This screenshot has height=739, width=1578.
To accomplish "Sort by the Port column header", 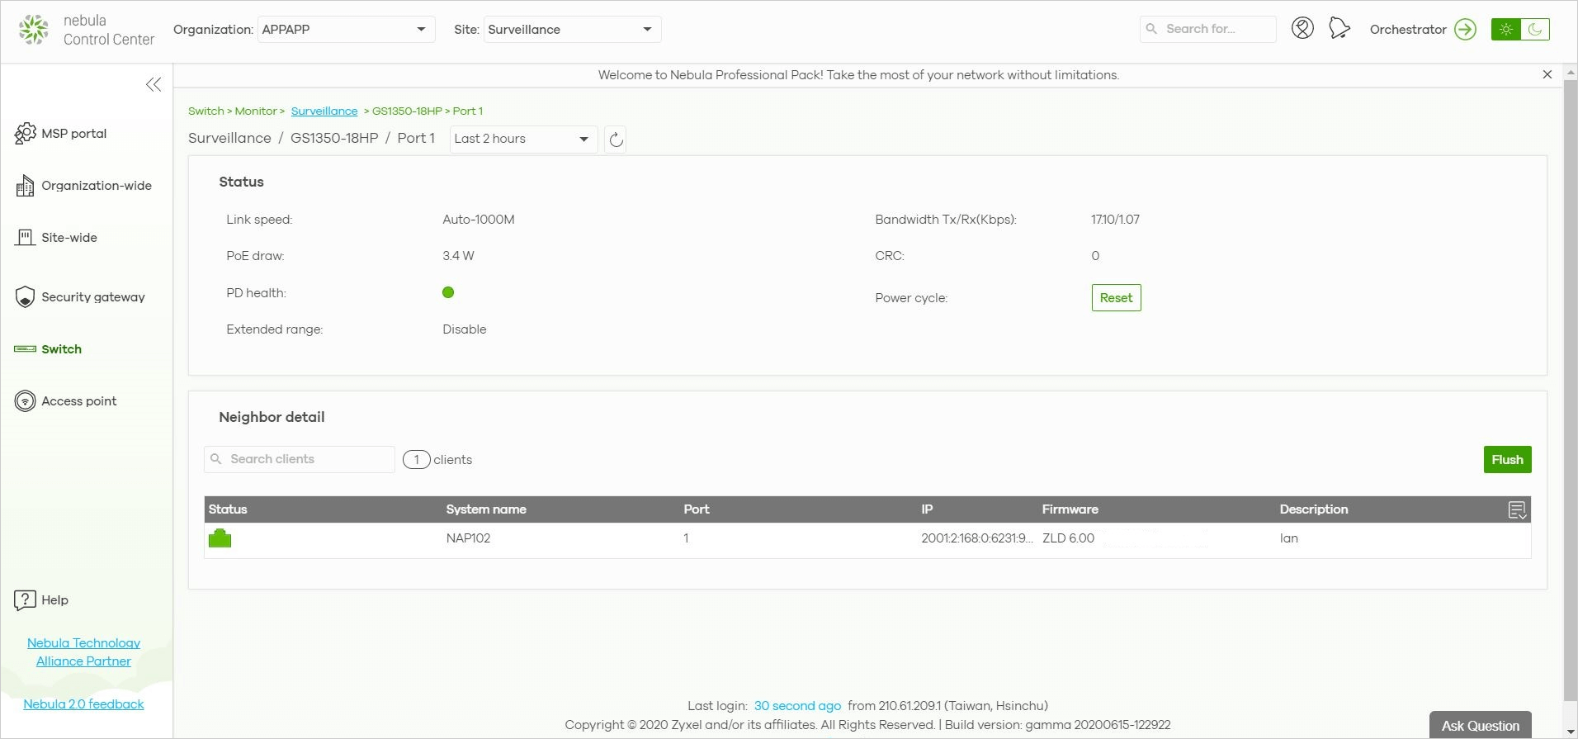I will [697, 509].
